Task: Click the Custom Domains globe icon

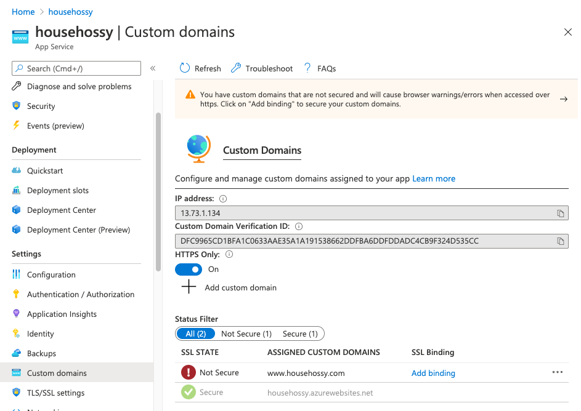Action: pyautogui.click(x=198, y=149)
